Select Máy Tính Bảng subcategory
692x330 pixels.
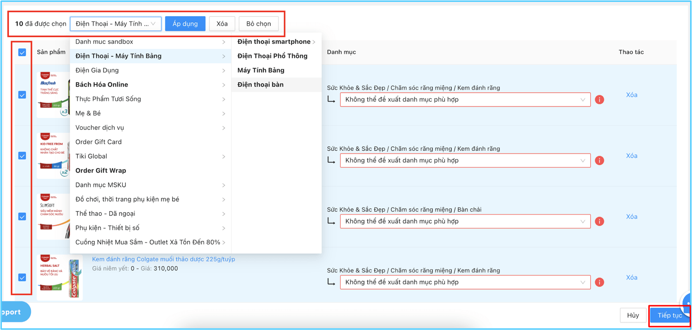276,70
